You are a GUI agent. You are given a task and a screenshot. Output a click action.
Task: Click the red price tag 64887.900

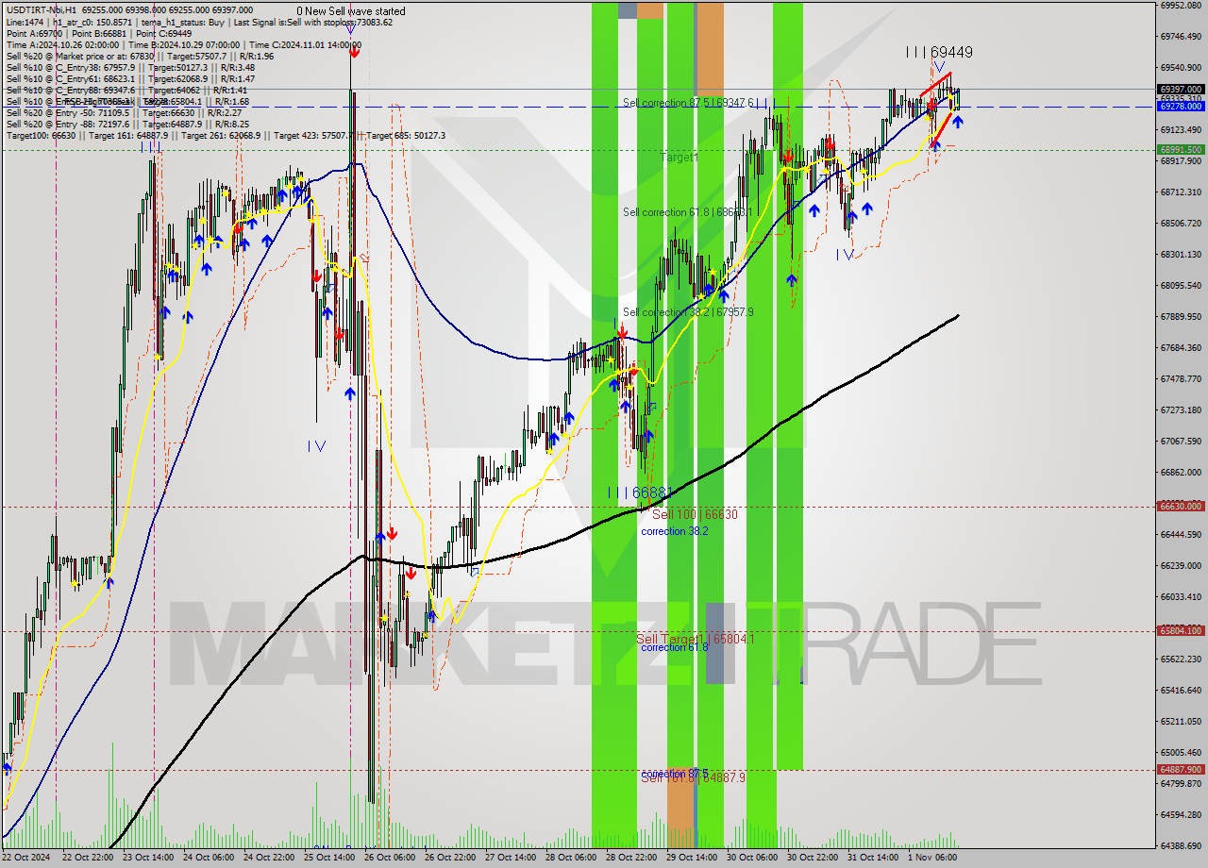tap(1181, 769)
